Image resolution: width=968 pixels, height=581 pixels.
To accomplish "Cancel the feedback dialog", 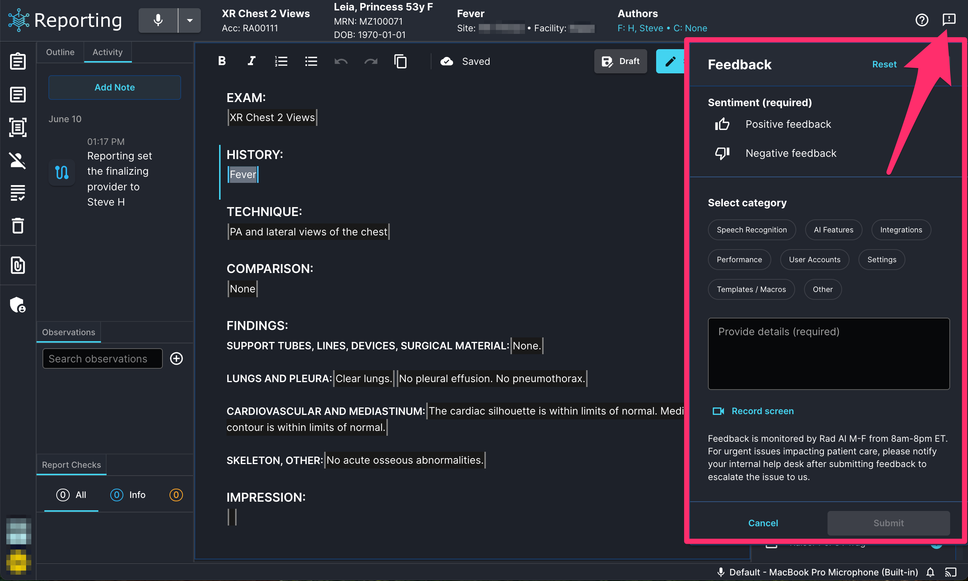I will (x=763, y=523).
